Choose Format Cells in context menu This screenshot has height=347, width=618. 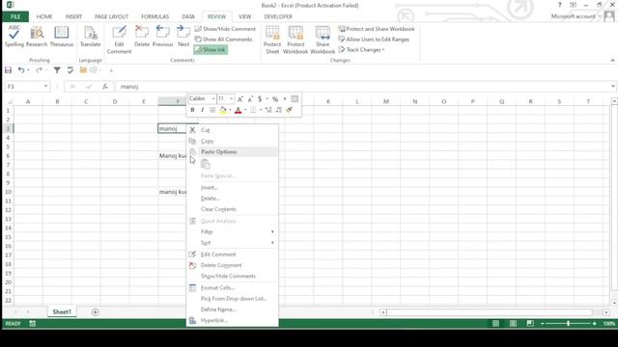(232, 288)
